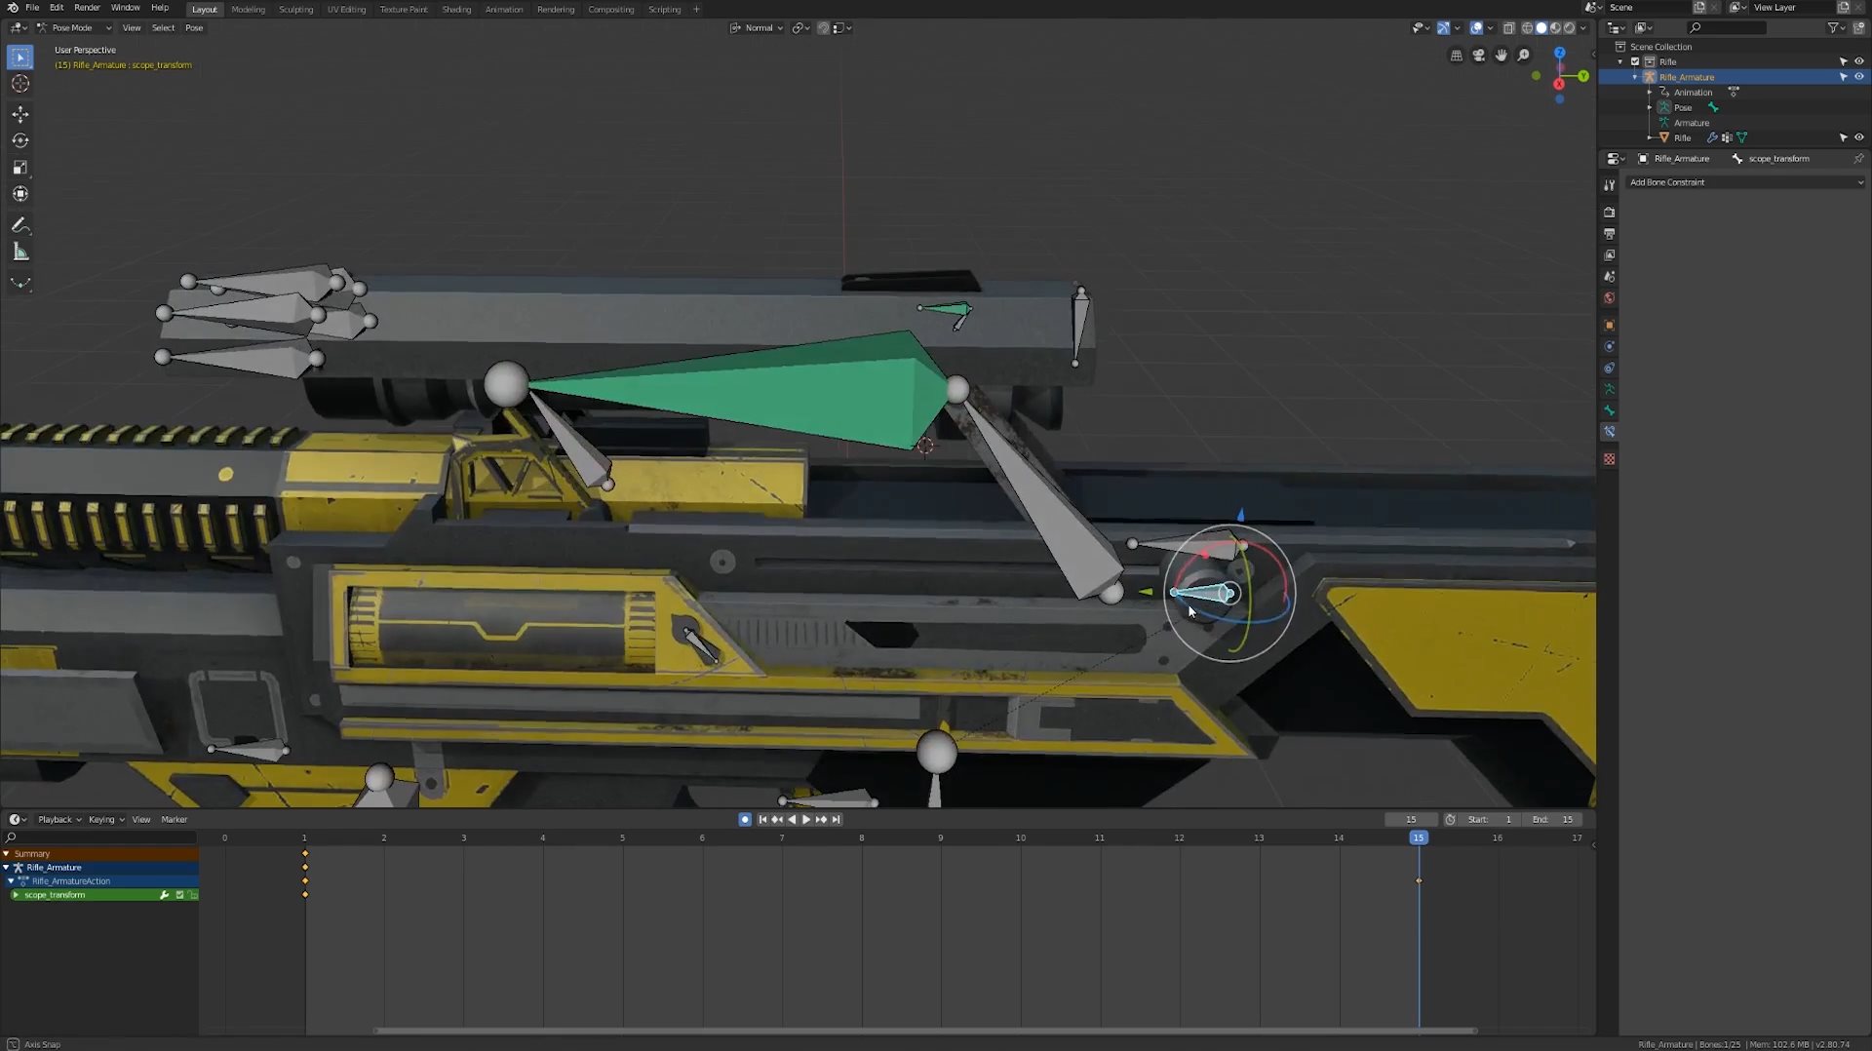This screenshot has height=1051, width=1872.
Task: Toggle camera view icon in viewport
Action: point(1478,56)
